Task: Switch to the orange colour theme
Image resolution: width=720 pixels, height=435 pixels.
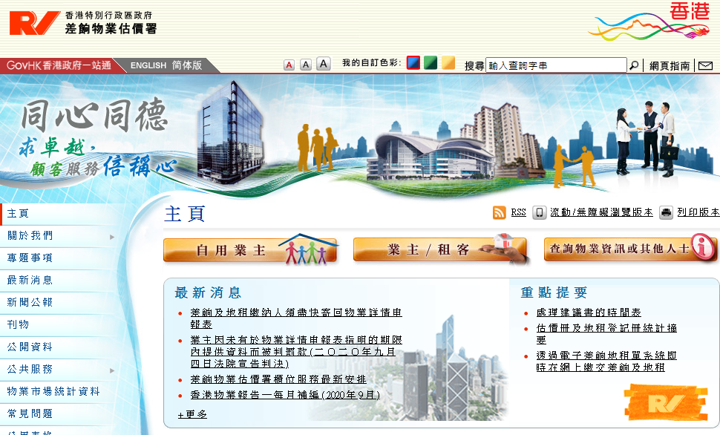Action: (448, 63)
